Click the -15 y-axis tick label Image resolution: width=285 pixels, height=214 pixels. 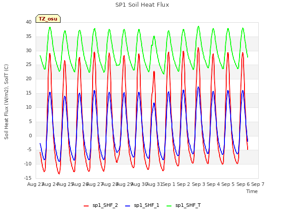(28, 178)
